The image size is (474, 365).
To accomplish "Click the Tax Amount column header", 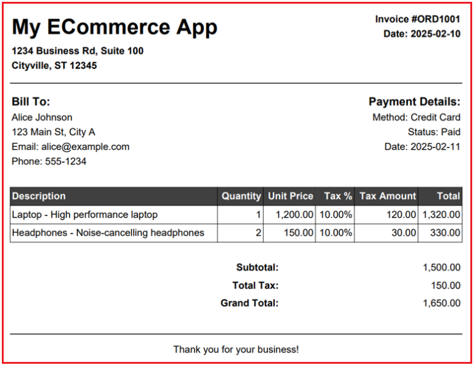I will pyautogui.click(x=388, y=196).
